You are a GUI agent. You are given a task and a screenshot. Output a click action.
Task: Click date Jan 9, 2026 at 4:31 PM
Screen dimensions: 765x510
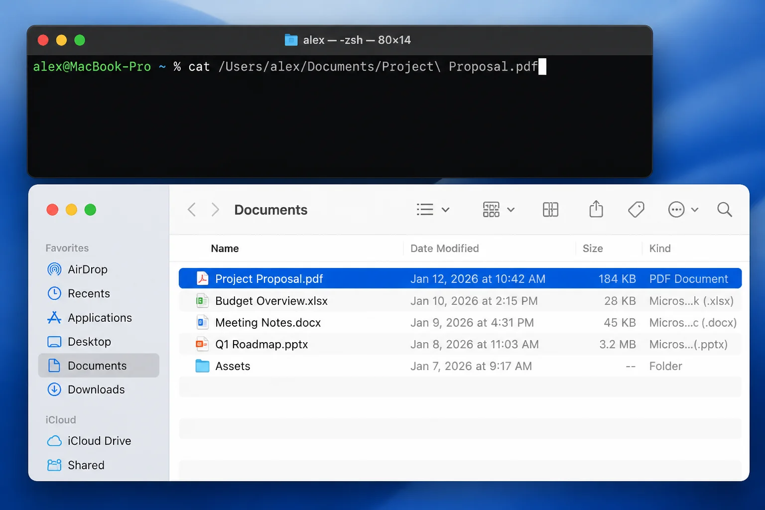point(472,323)
